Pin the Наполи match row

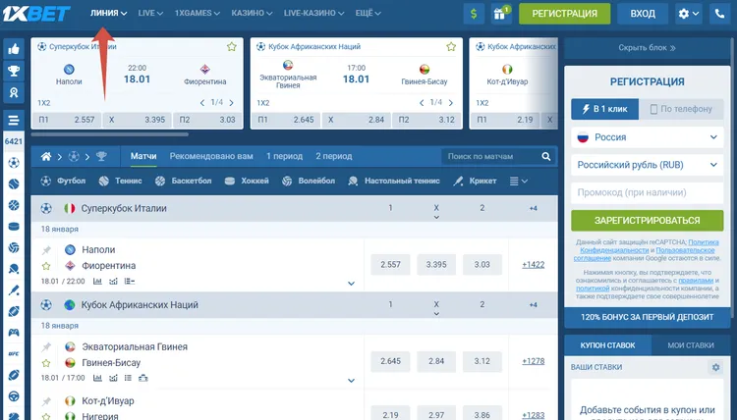pos(46,250)
